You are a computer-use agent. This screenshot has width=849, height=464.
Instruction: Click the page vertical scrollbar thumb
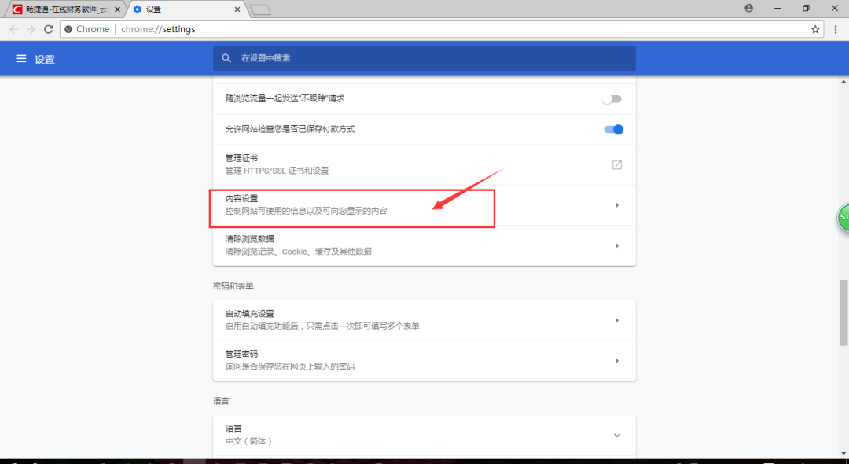coord(843,312)
